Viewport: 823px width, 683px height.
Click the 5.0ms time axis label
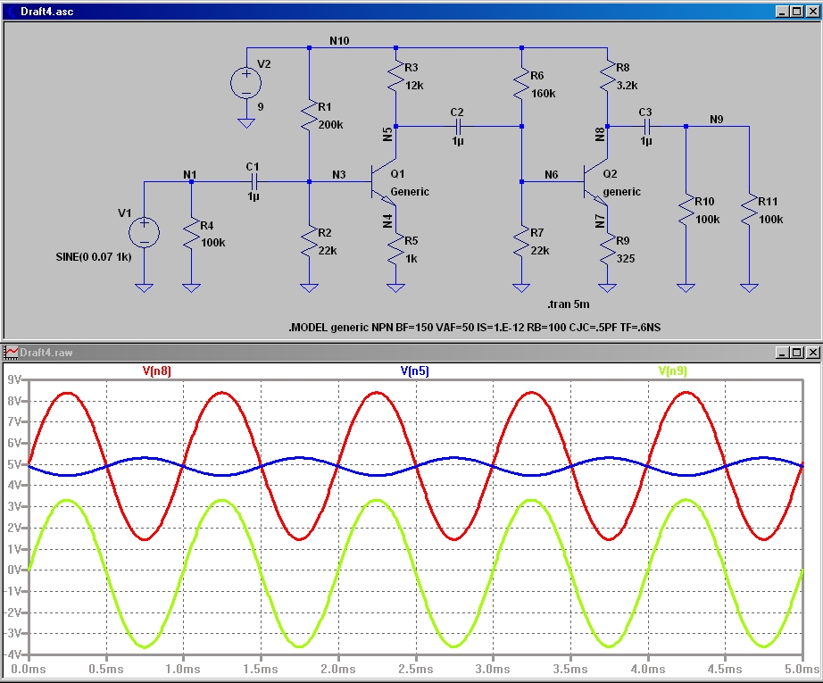coord(802,670)
